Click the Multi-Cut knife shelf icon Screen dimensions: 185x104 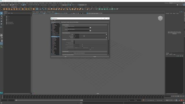91,9
